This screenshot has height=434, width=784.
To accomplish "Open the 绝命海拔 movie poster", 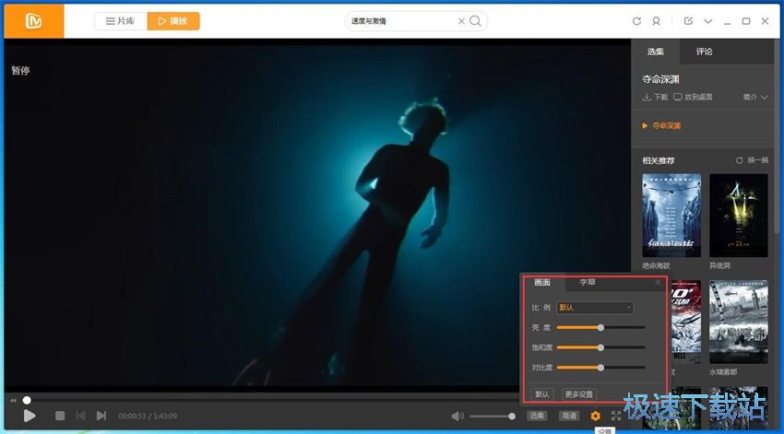I will click(671, 216).
